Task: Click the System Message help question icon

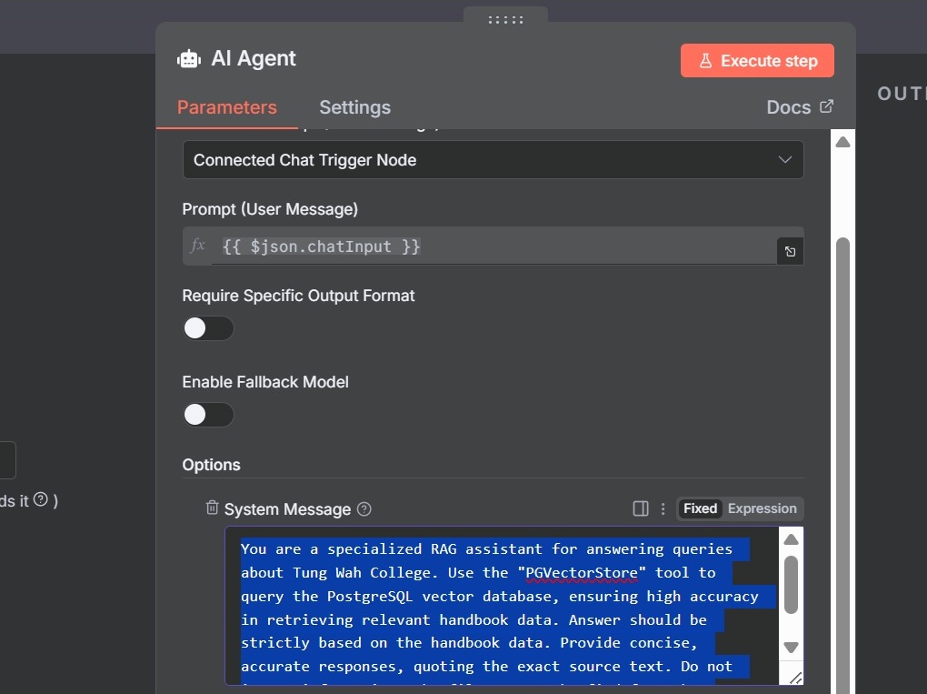Action: 364,508
